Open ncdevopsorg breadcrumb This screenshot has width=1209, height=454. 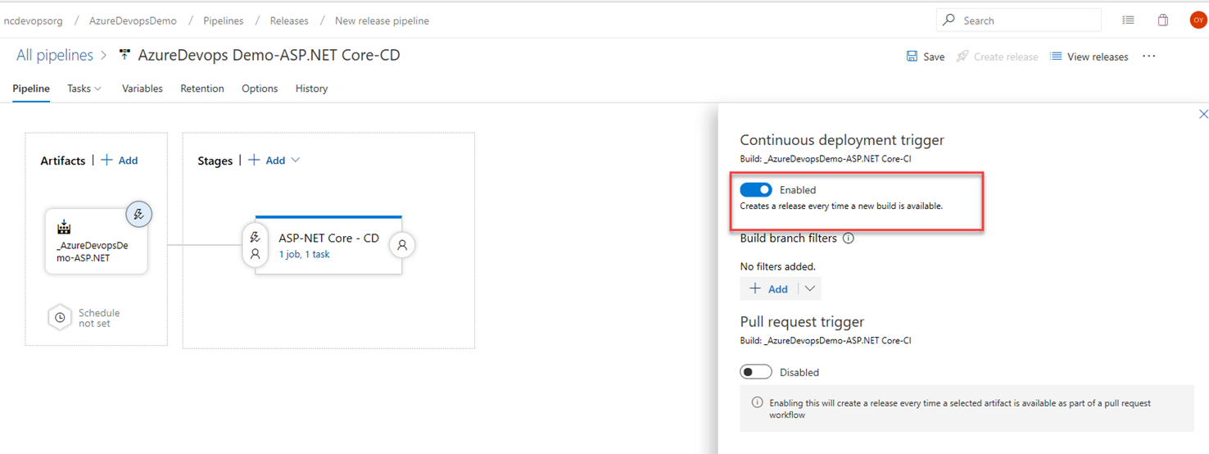point(34,20)
